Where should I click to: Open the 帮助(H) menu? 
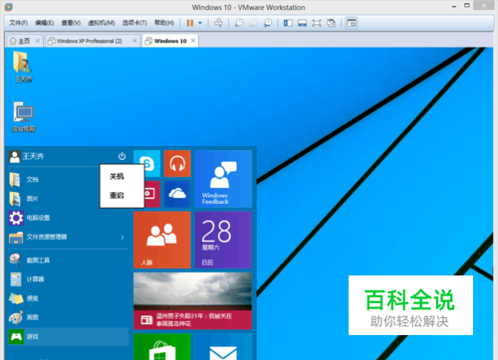(164, 23)
